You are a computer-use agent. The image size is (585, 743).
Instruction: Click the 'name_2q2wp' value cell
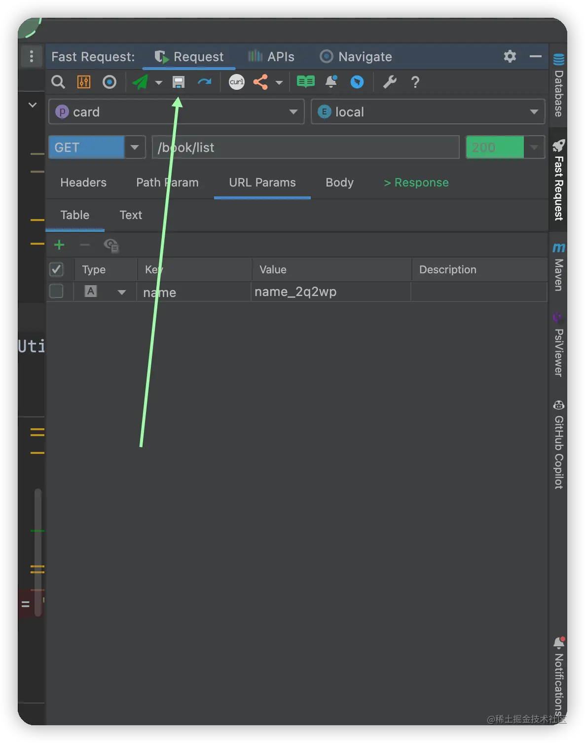(331, 292)
